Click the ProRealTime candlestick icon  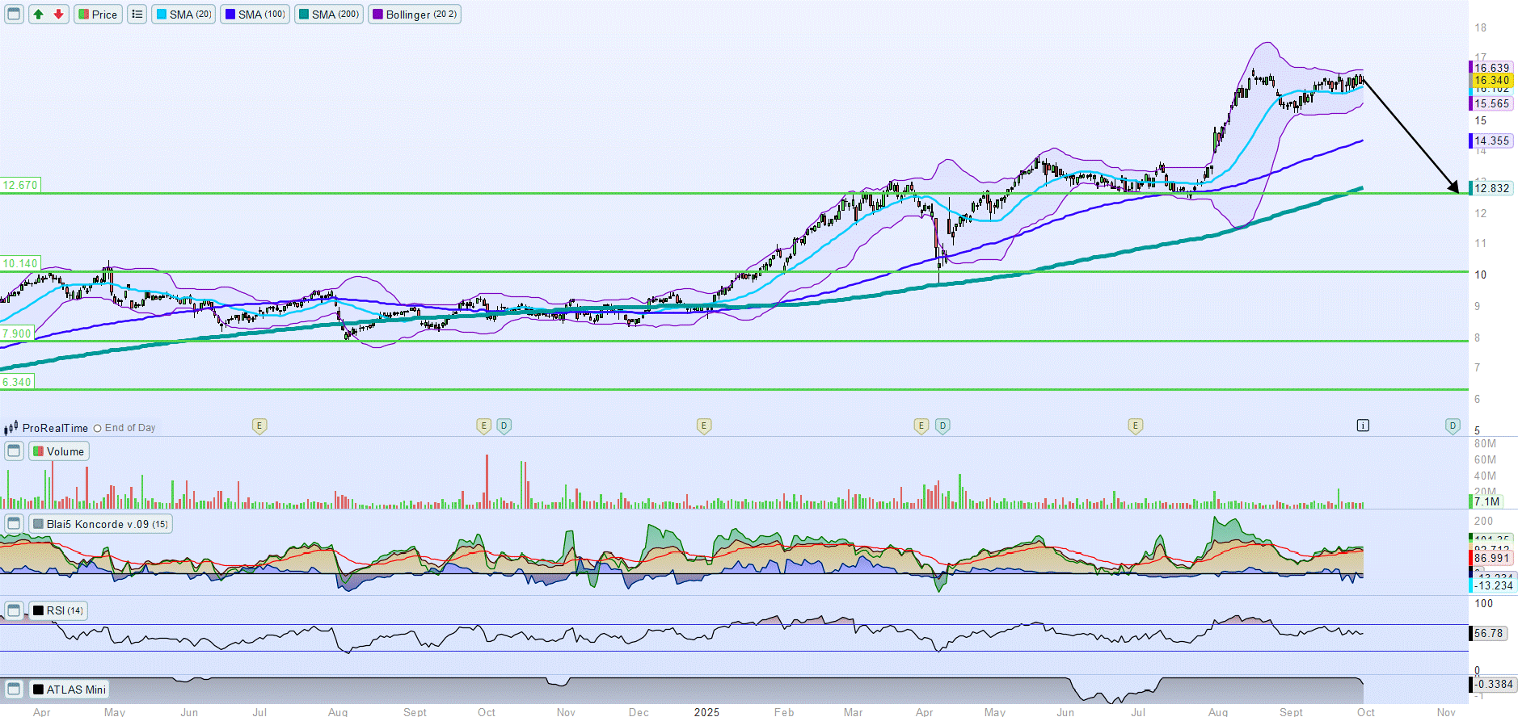(11, 428)
